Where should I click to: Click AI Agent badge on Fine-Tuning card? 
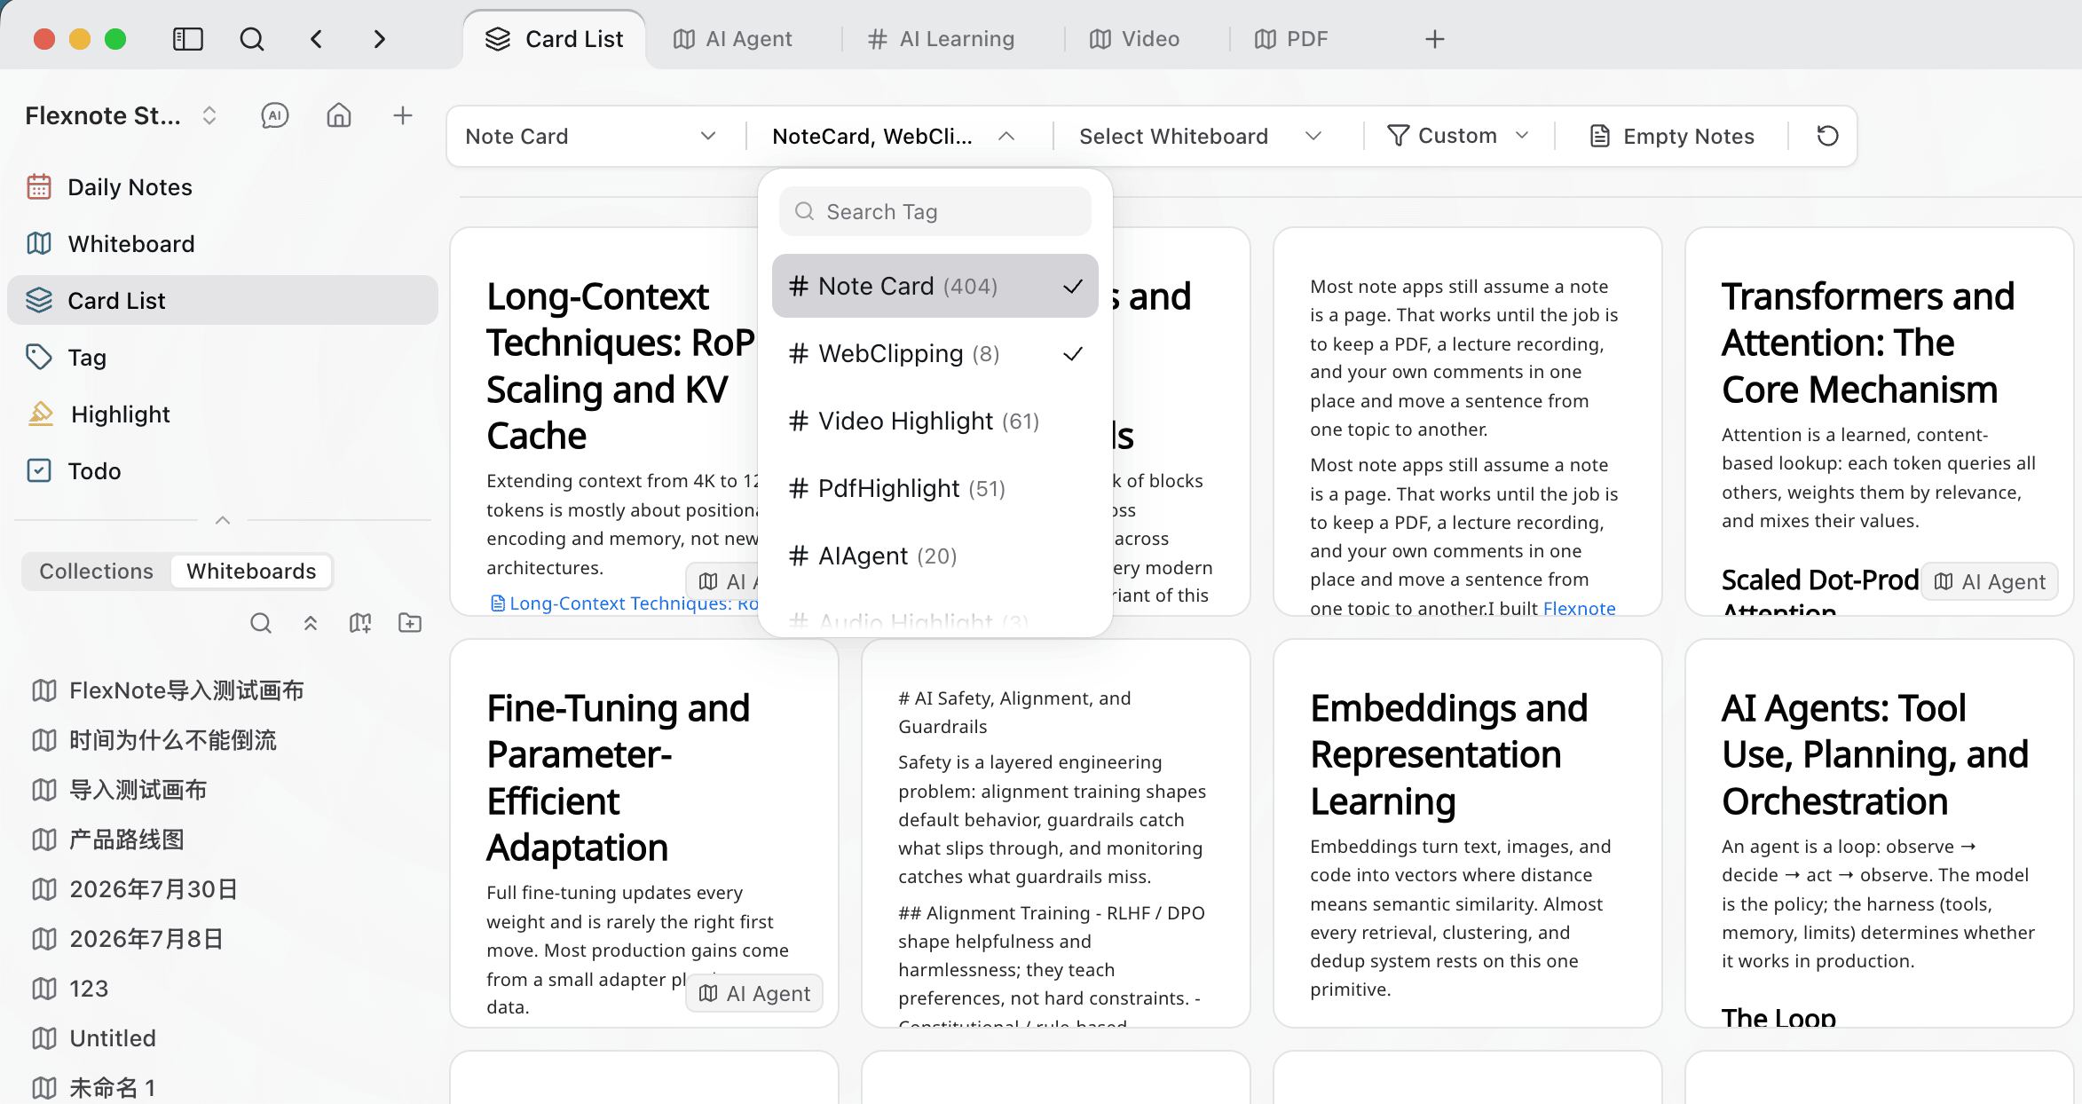755,993
